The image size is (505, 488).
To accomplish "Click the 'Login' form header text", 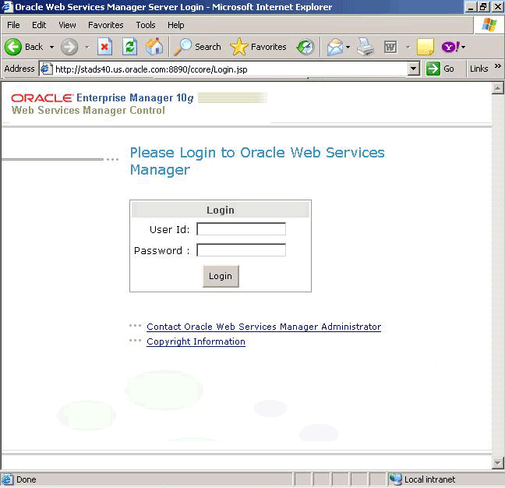I will [221, 210].
